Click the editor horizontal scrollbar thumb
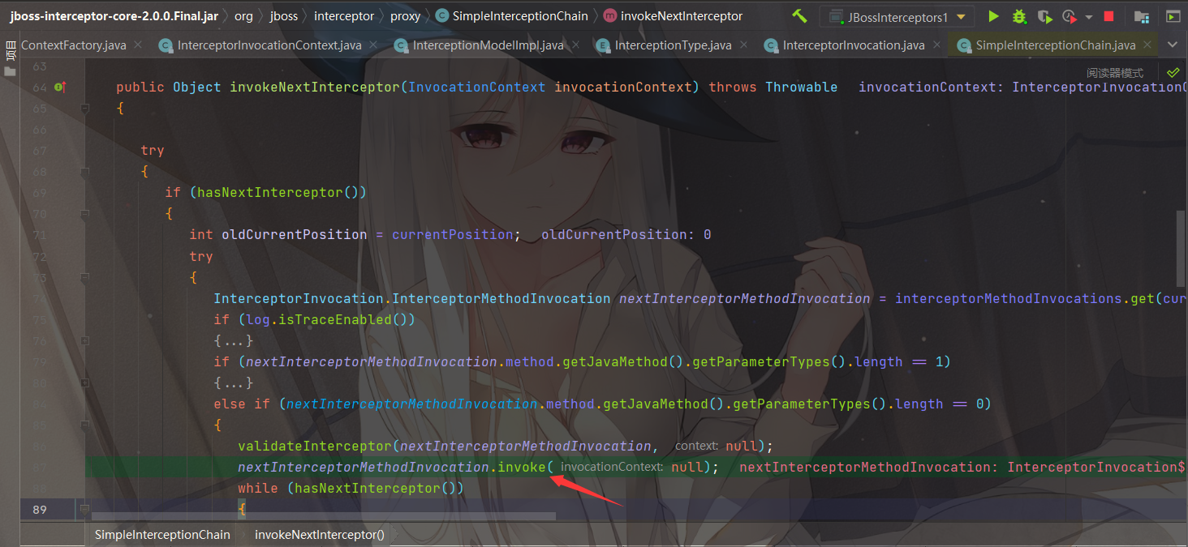This screenshot has height=547, width=1188. click(324, 515)
